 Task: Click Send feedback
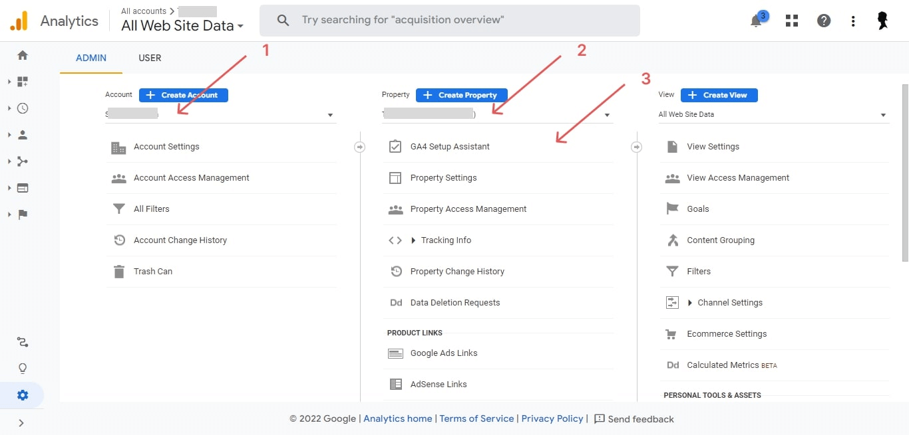pyautogui.click(x=634, y=419)
